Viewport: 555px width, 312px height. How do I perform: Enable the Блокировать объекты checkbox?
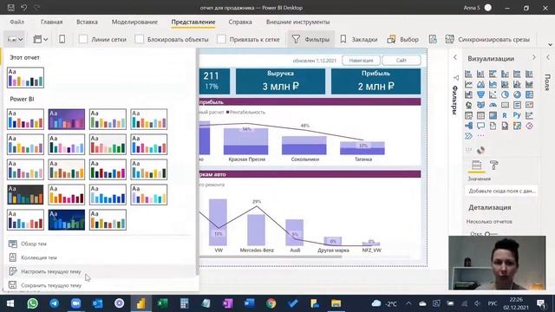[140, 39]
